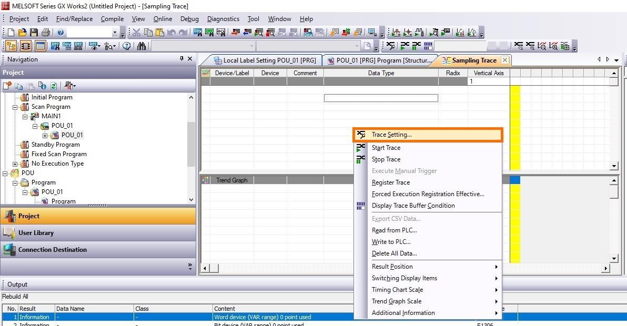Click the Stop Trace toolbar icon
Viewport: 627px width, 326px height.
point(417,46)
